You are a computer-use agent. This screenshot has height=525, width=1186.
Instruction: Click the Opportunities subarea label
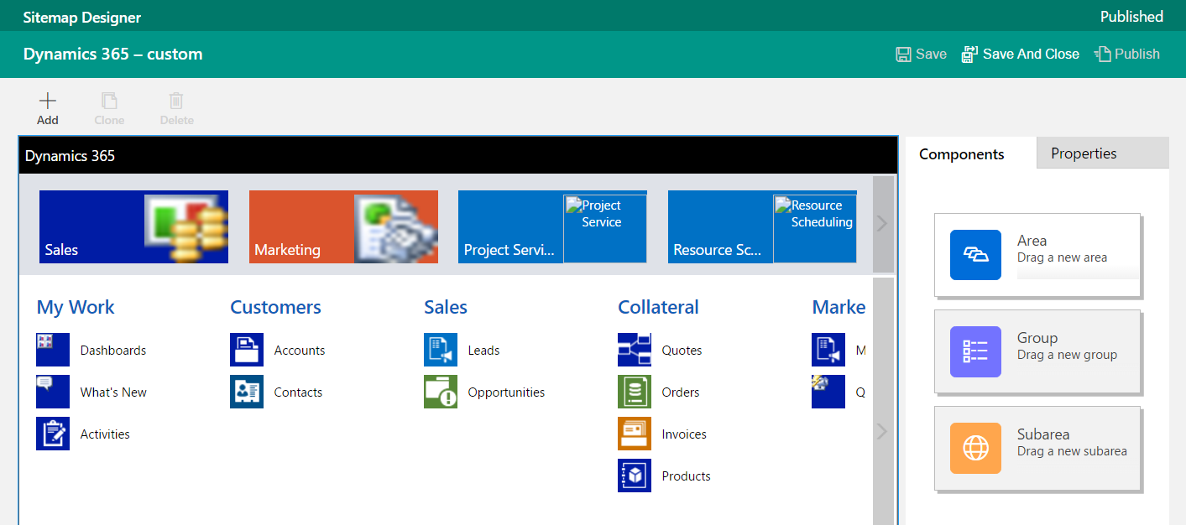click(506, 392)
